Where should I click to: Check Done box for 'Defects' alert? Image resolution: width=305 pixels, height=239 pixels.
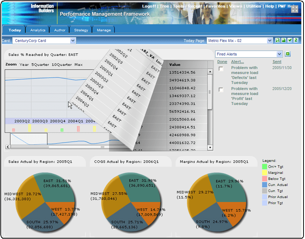(x=221, y=69)
